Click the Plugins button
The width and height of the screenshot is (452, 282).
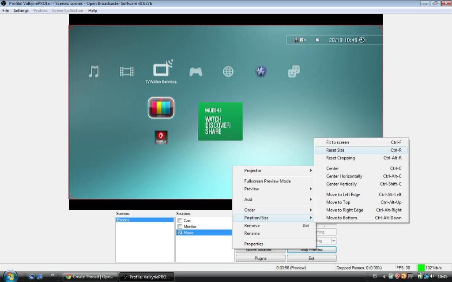pos(260,258)
